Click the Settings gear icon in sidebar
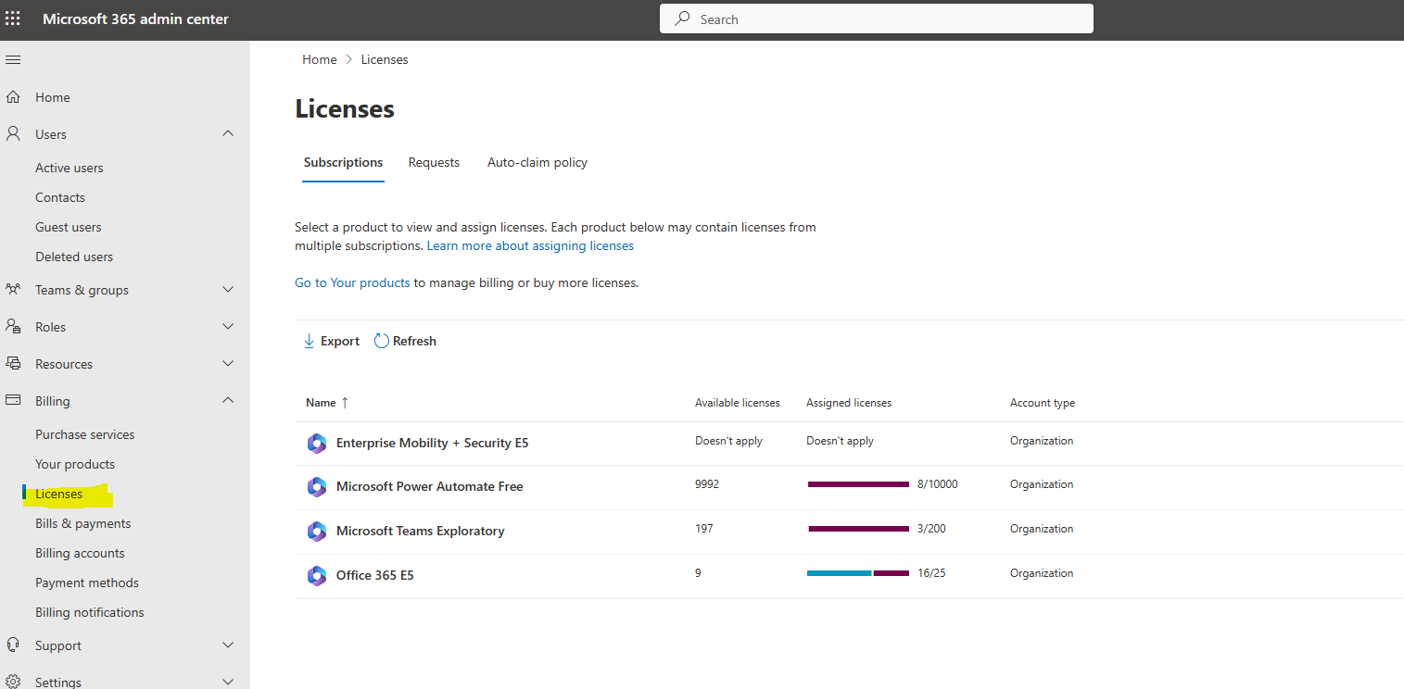The width and height of the screenshot is (1404, 689). point(13,682)
